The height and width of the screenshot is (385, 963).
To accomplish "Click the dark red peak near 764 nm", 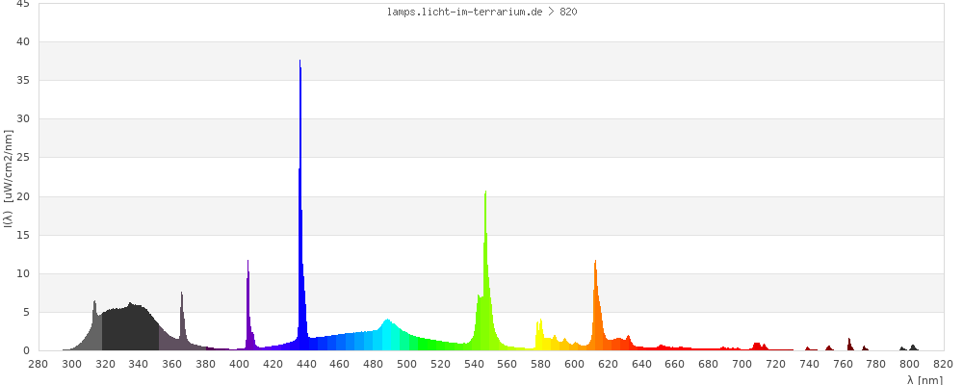I will point(849,345).
